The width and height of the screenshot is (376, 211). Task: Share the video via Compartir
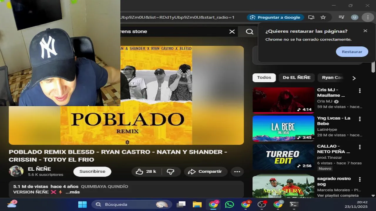206,171
